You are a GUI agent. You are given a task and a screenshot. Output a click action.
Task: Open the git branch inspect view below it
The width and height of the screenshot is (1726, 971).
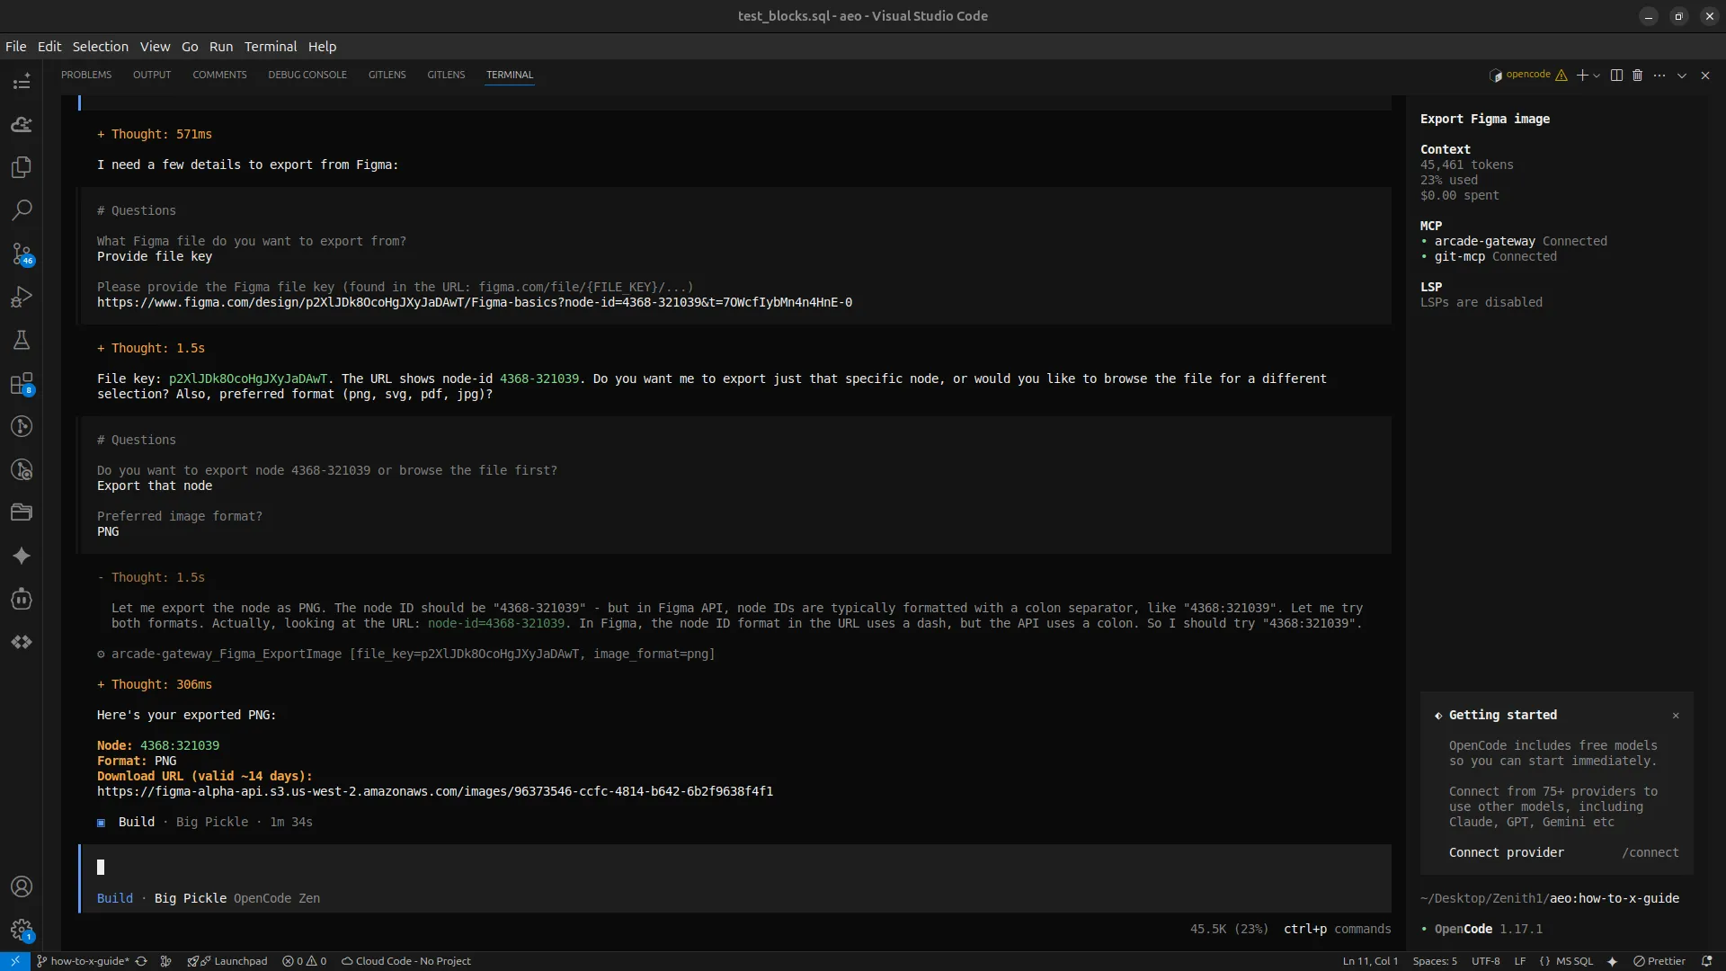click(x=22, y=469)
